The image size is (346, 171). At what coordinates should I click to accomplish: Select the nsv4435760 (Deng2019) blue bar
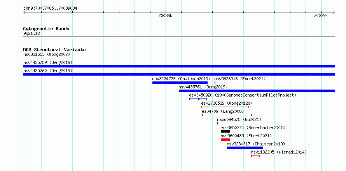179,74
